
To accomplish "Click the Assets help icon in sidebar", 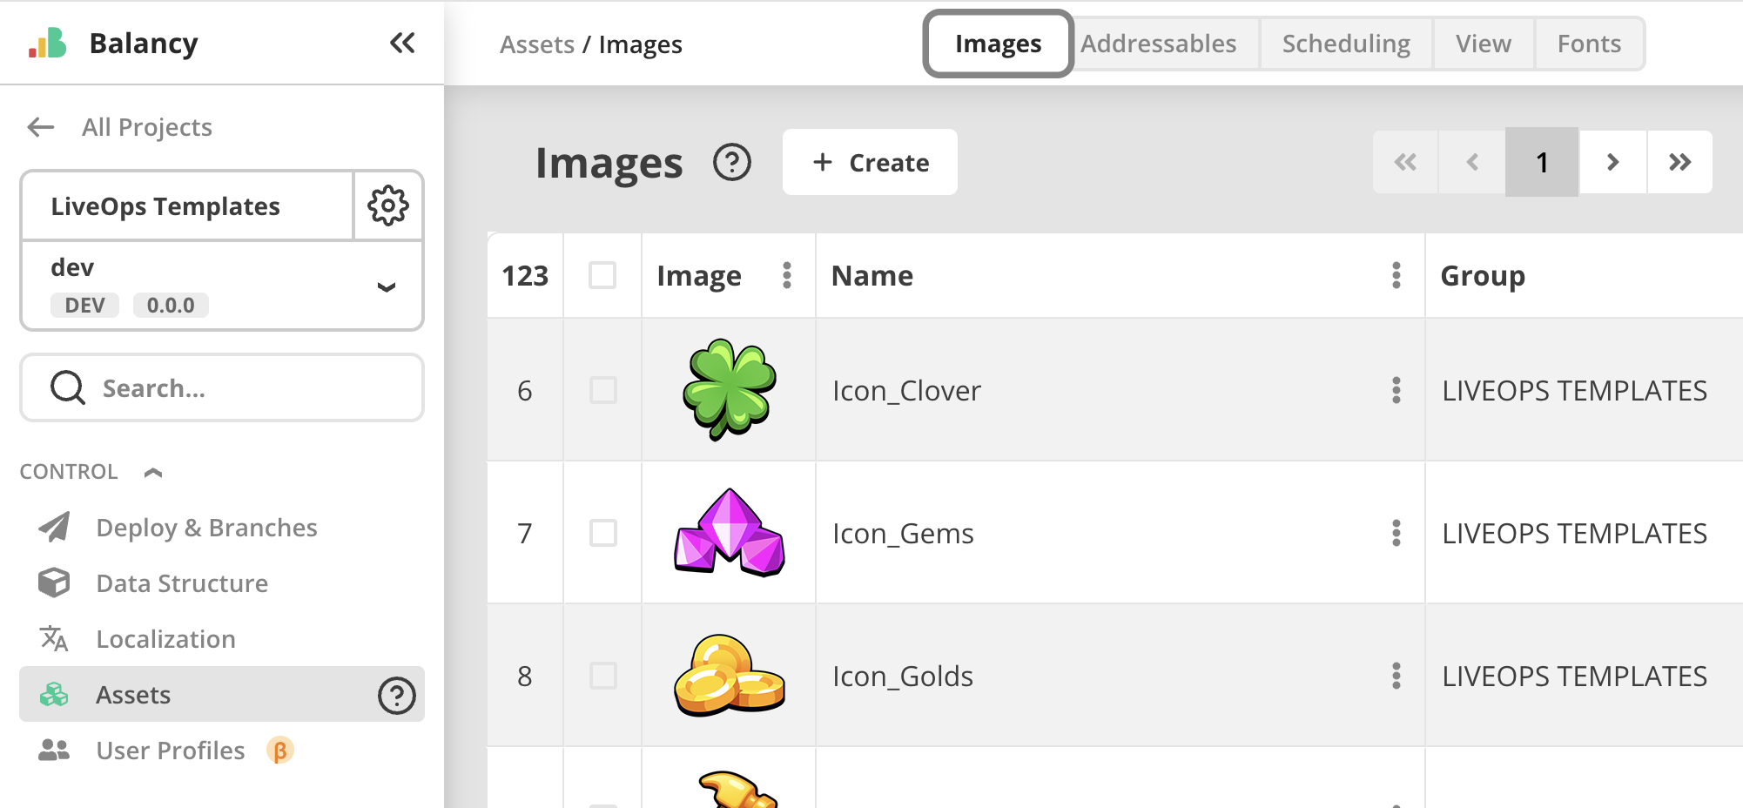I will point(397,695).
